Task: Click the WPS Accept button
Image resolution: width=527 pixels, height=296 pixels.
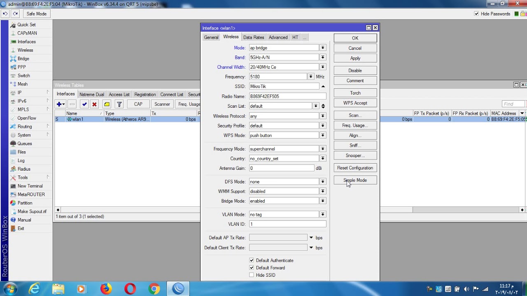Action: tap(355, 103)
